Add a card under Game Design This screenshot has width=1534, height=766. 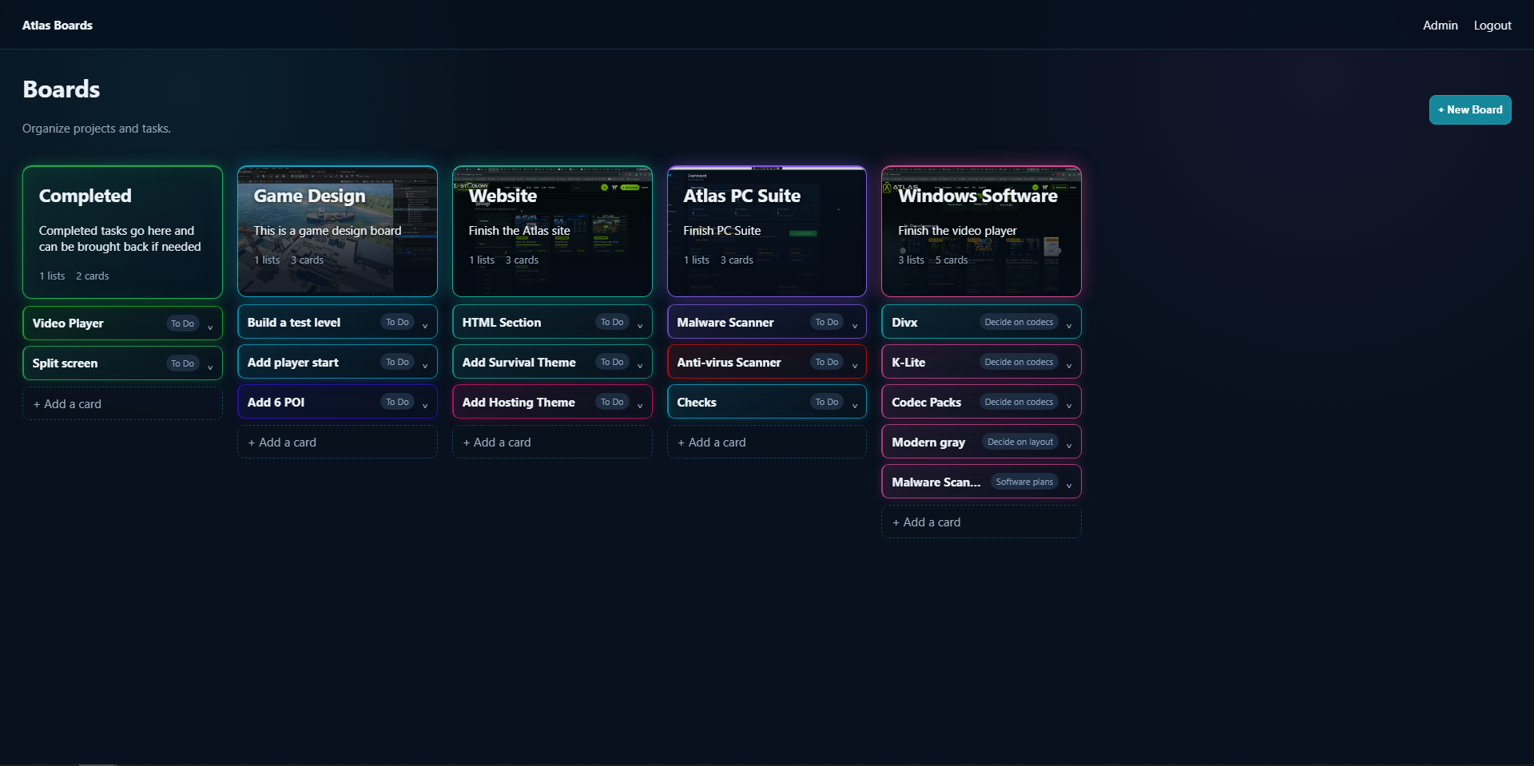[x=337, y=442]
